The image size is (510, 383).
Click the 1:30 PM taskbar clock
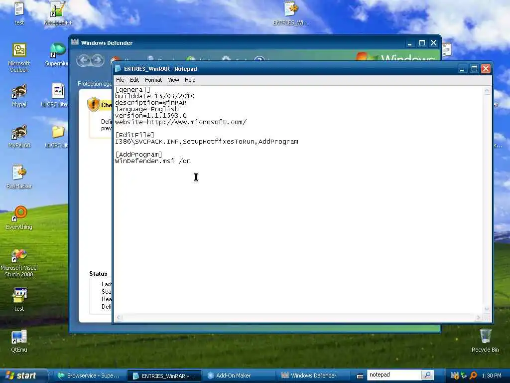tap(492, 376)
